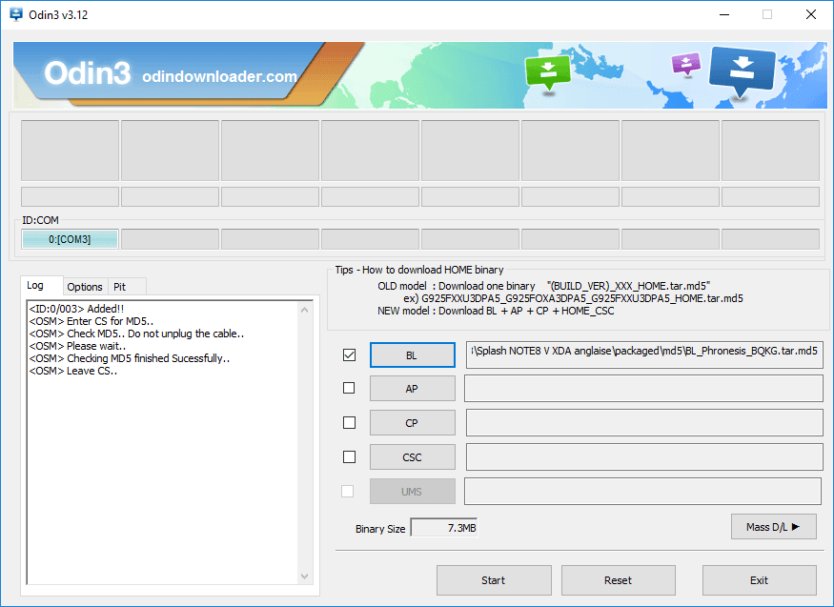Viewport: 834px width, 607px height.
Task: Click the large blue download marker on banner
Action: pyautogui.click(x=742, y=72)
